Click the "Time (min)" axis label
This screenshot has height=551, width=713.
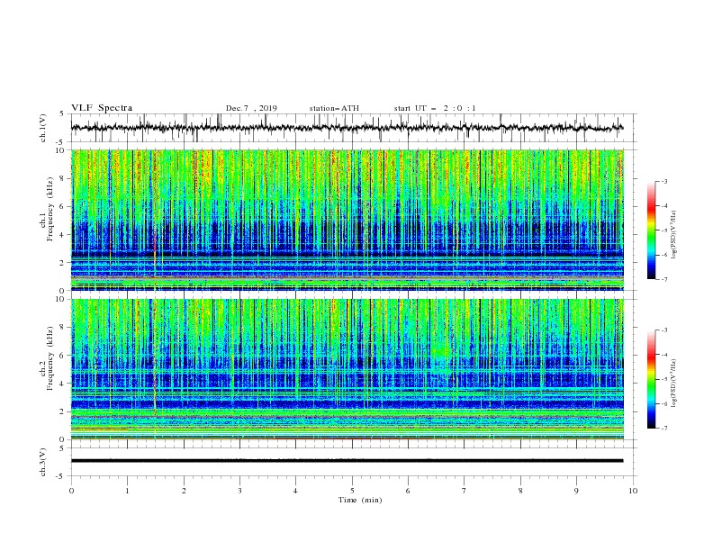[x=360, y=500]
